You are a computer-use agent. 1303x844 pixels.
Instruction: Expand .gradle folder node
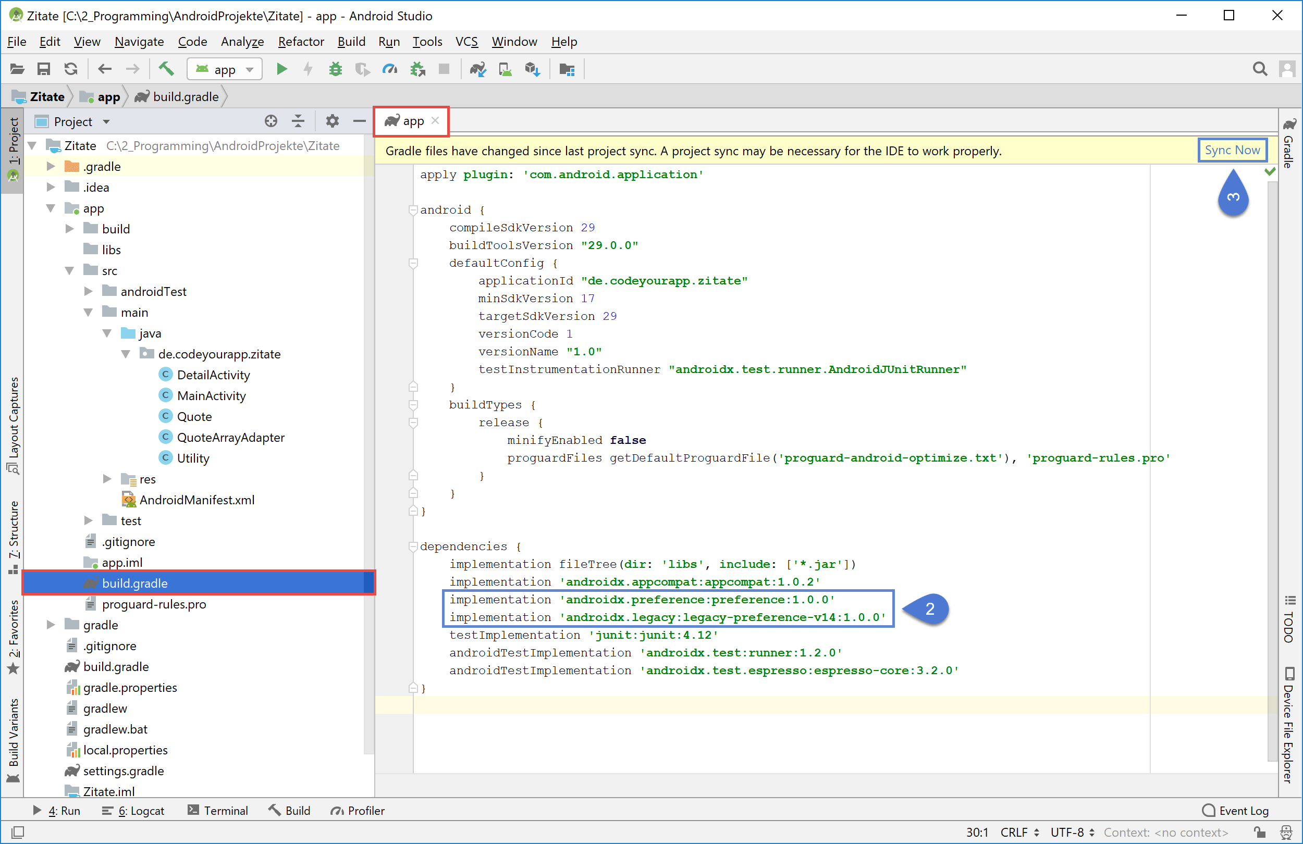point(51,166)
